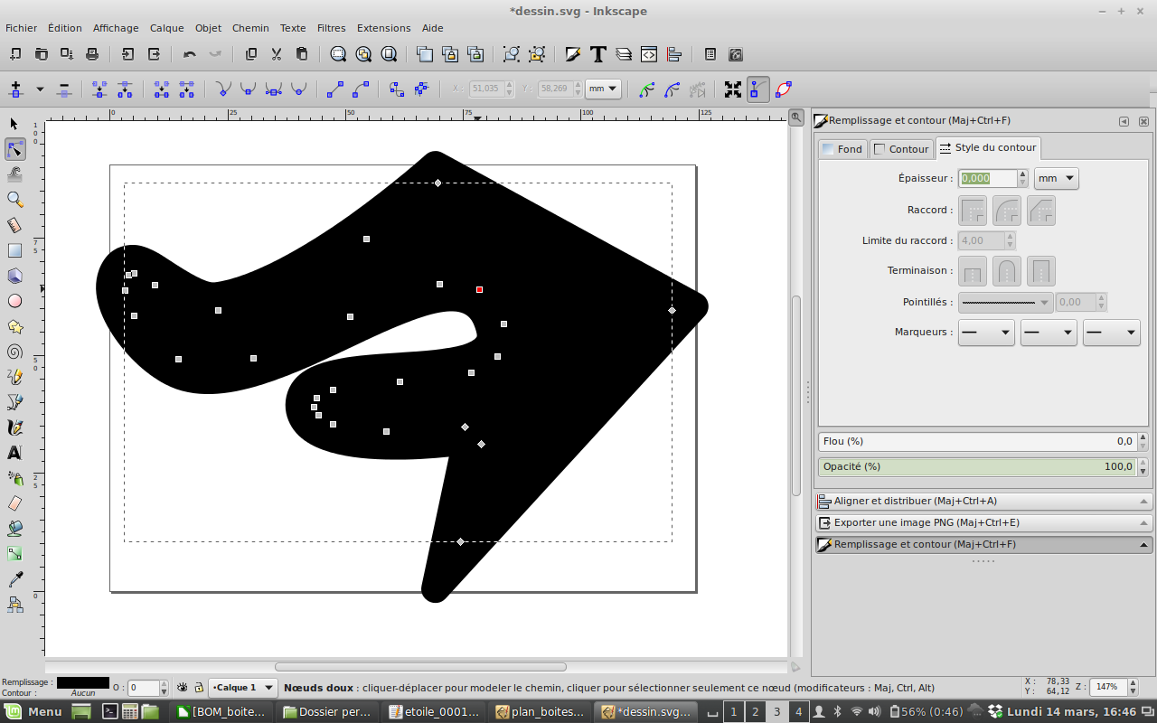This screenshot has width=1157, height=723.
Task: Open the Calque 1 layer dropdown
Action: pos(243,688)
